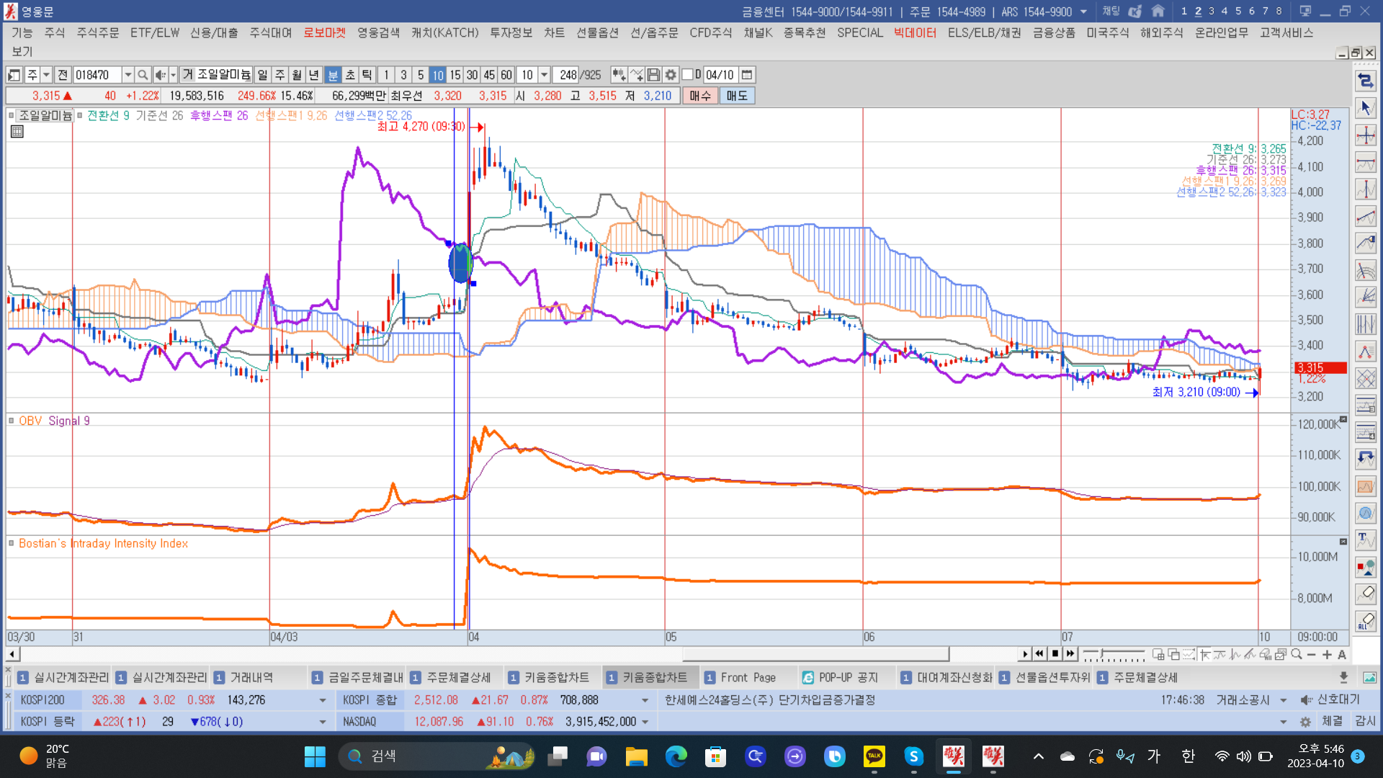Click the save chart floppy icon

pos(653,75)
